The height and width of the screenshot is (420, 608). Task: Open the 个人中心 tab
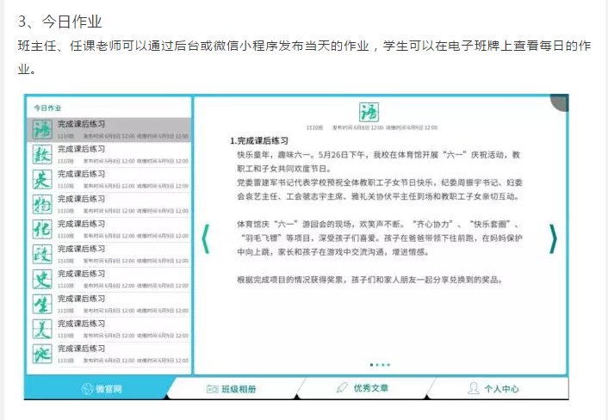(x=493, y=389)
